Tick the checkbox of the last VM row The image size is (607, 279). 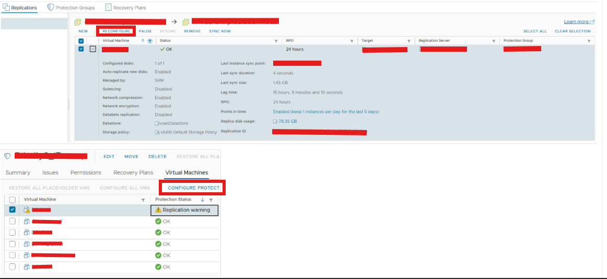point(13,267)
